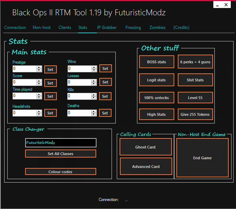
Task: Decrease Prestige with the down arrow
Action: pyautogui.click(x=39, y=70)
